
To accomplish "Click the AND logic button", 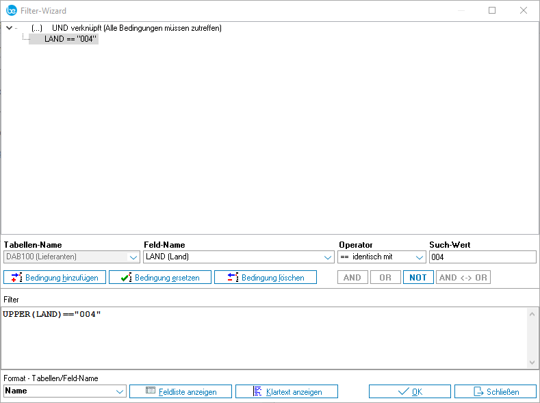I will [x=352, y=277].
